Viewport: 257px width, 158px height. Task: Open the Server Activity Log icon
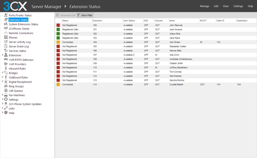pyautogui.click(x=6, y=42)
